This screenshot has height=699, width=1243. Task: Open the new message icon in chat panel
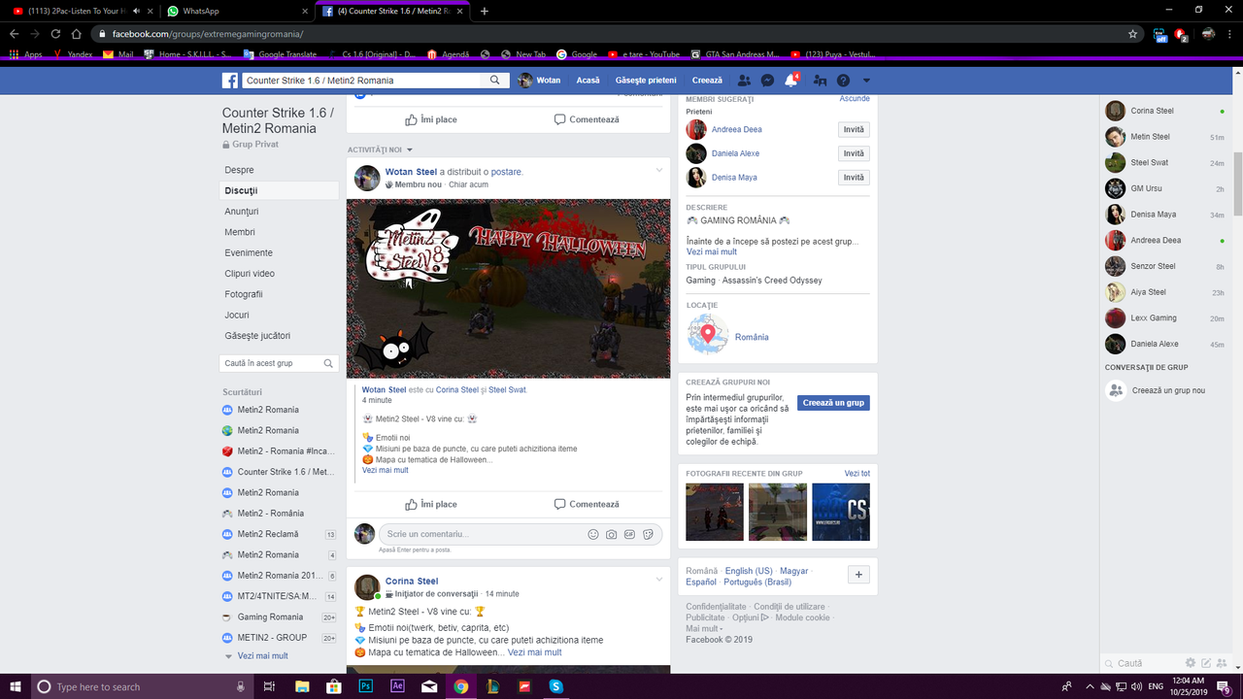[1204, 662]
